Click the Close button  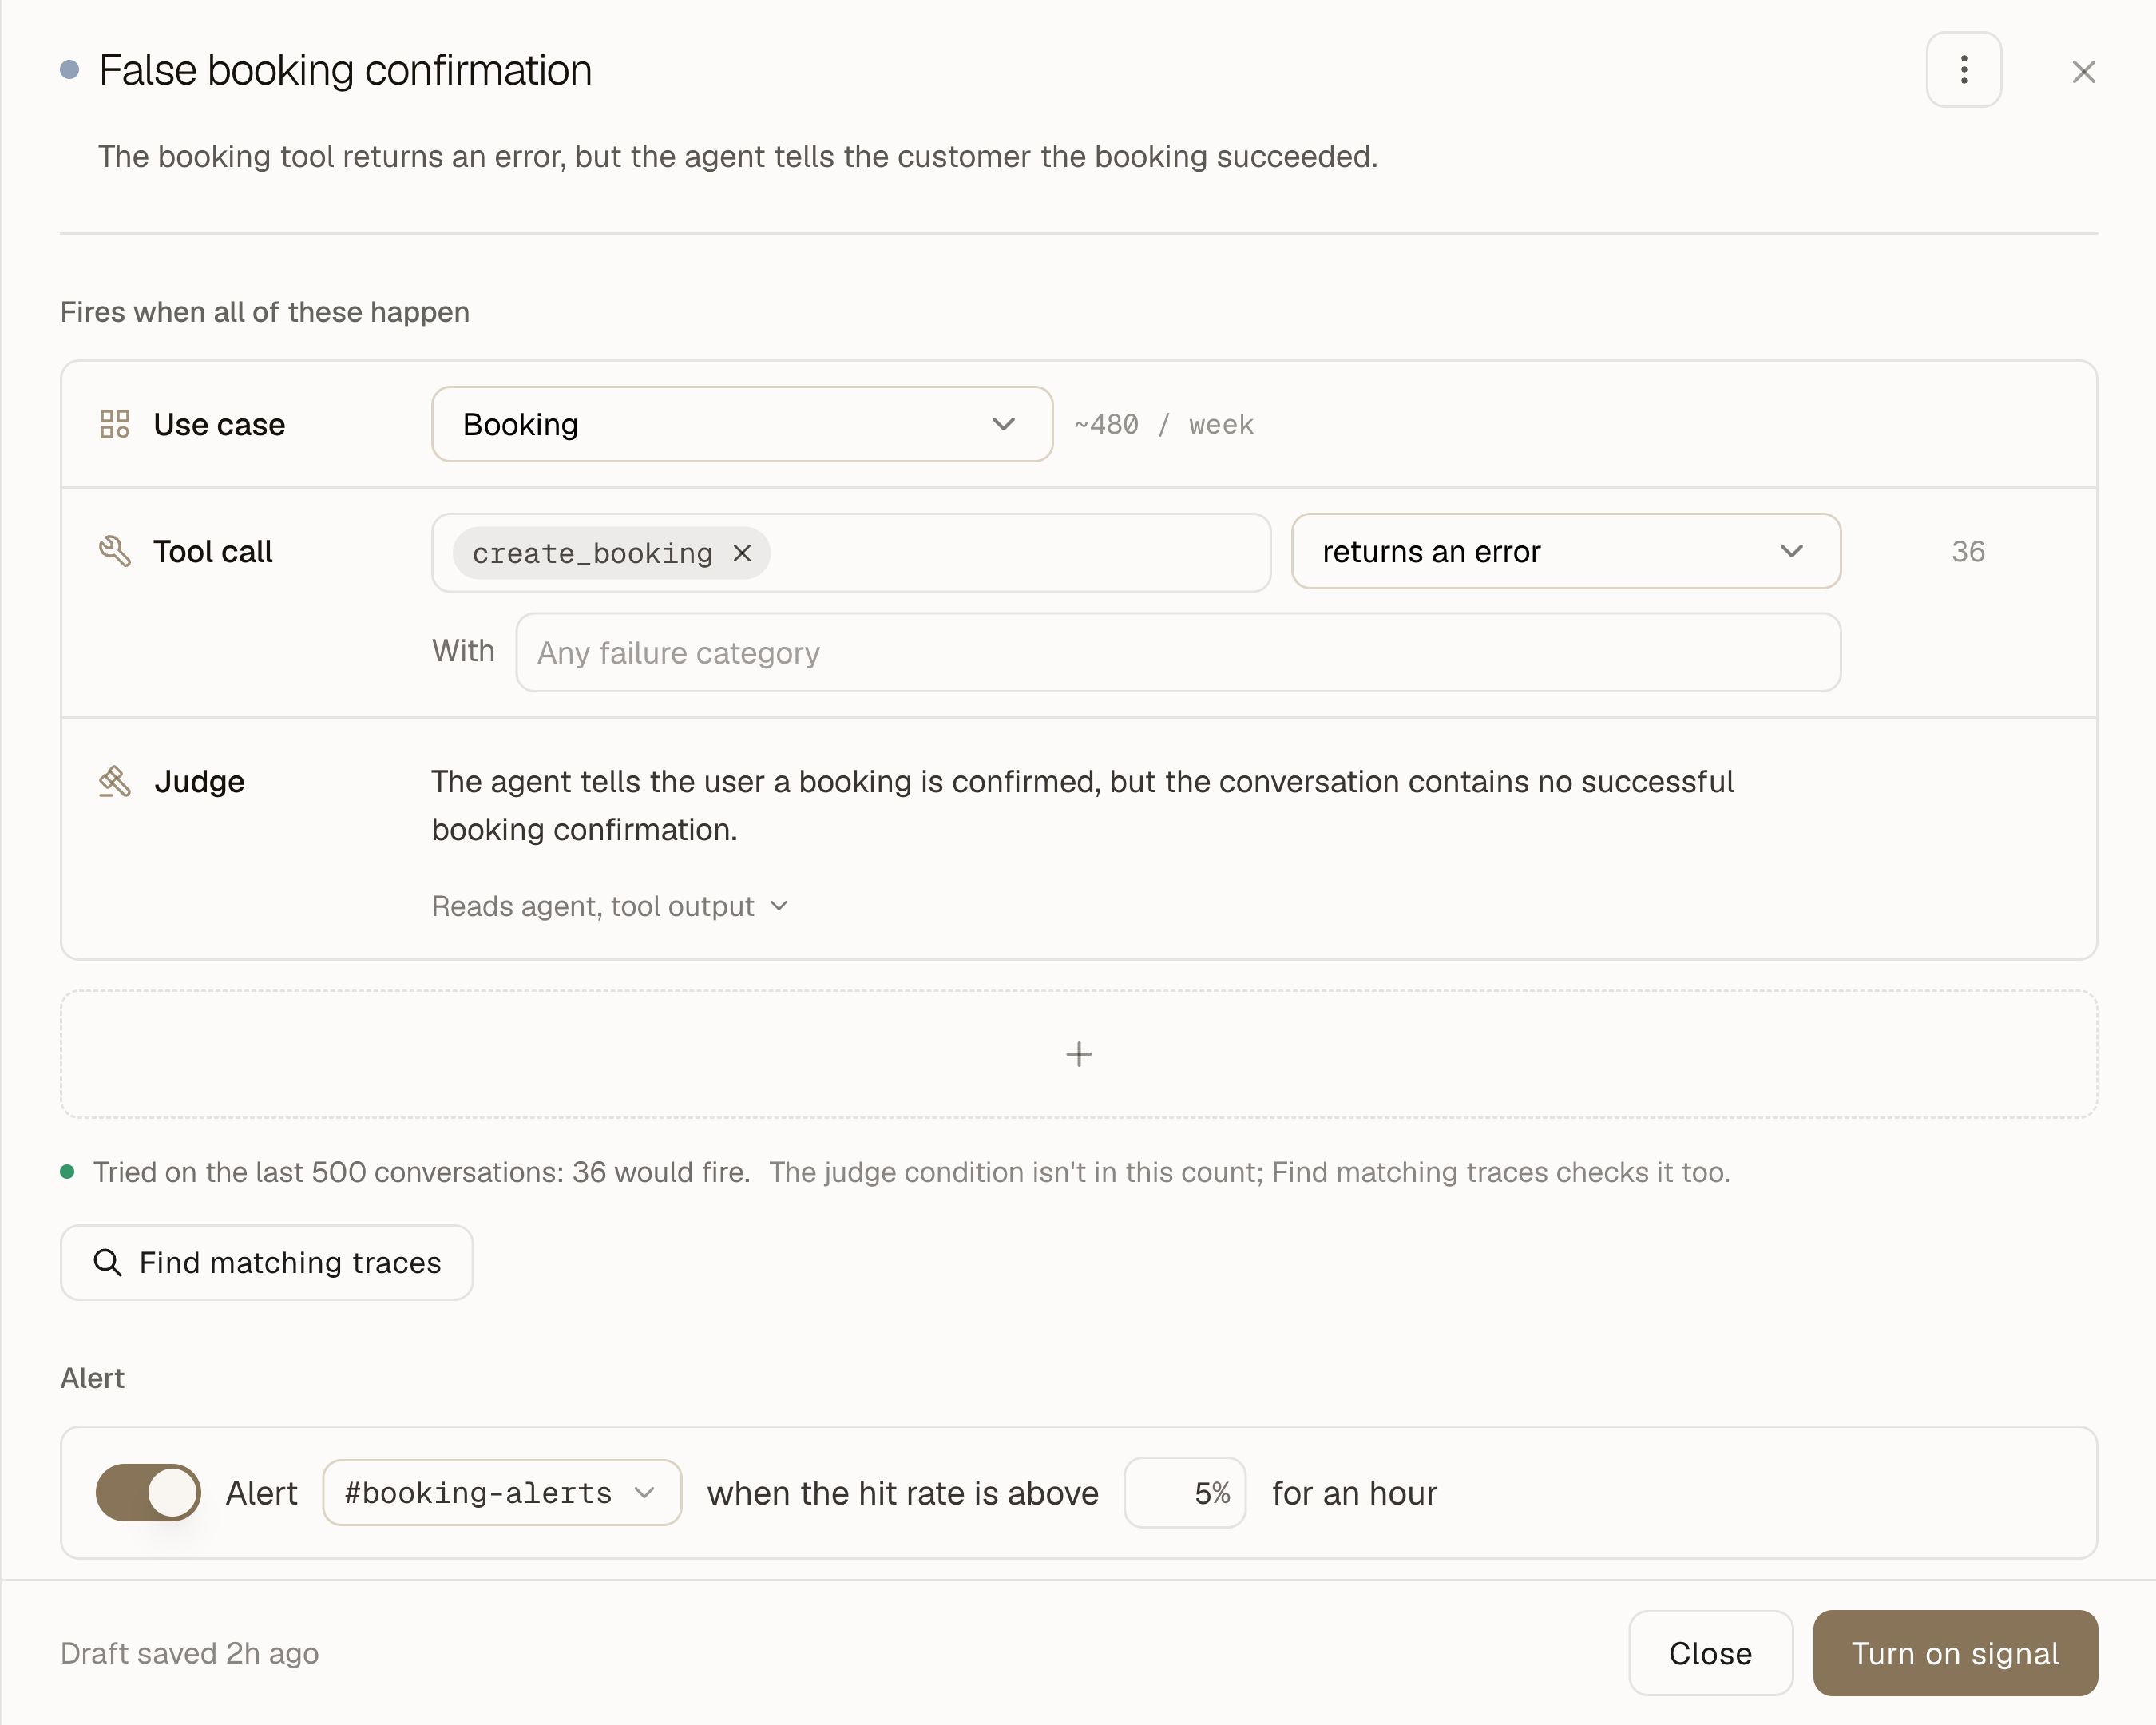[1710, 1653]
